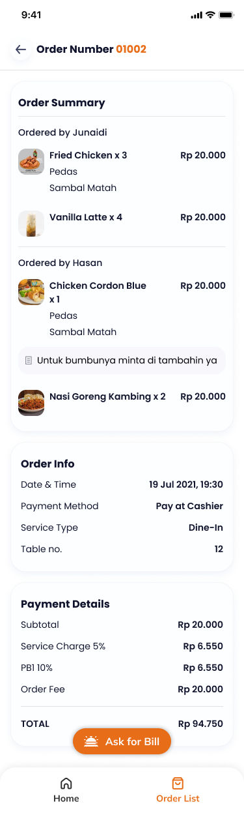Tap the battery status icon
Screen dimensions: 244x813
tap(226, 15)
